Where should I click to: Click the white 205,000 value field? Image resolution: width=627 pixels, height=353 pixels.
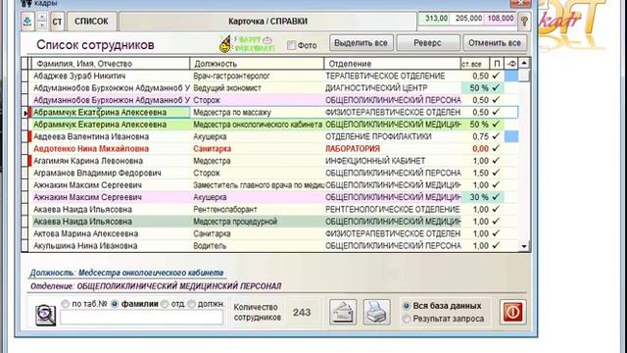[x=467, y=19]
